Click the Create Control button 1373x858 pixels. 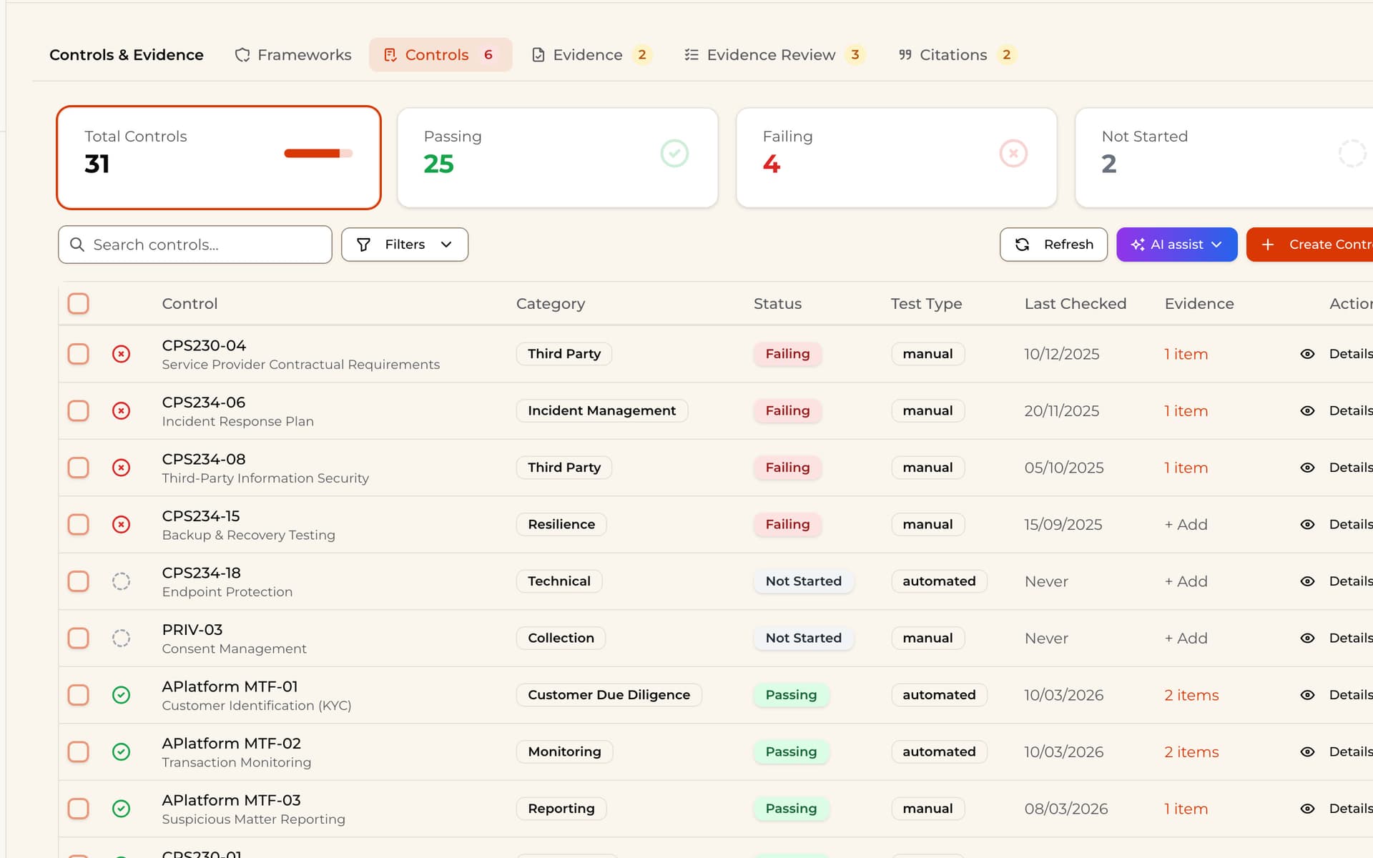(1310, 245)
